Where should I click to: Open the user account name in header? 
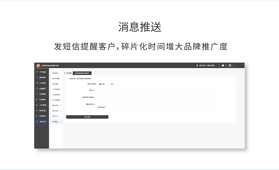point(207,65)
